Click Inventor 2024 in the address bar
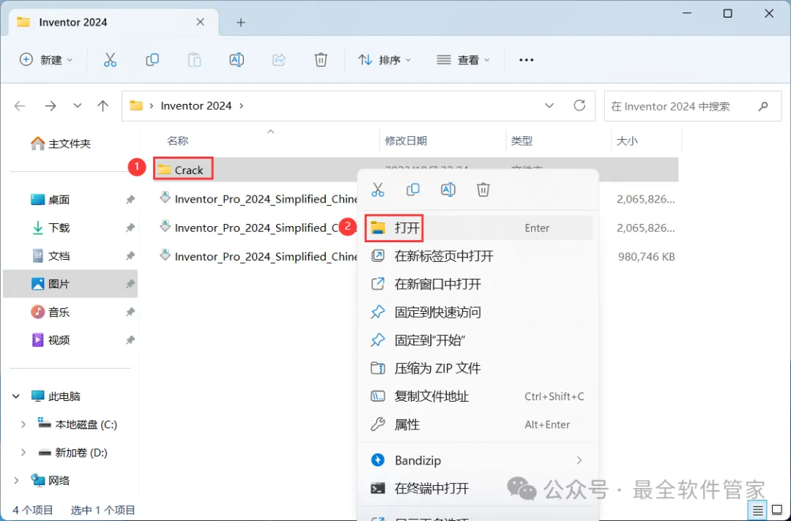Screen dimensions: 791x521 [196, 106]
